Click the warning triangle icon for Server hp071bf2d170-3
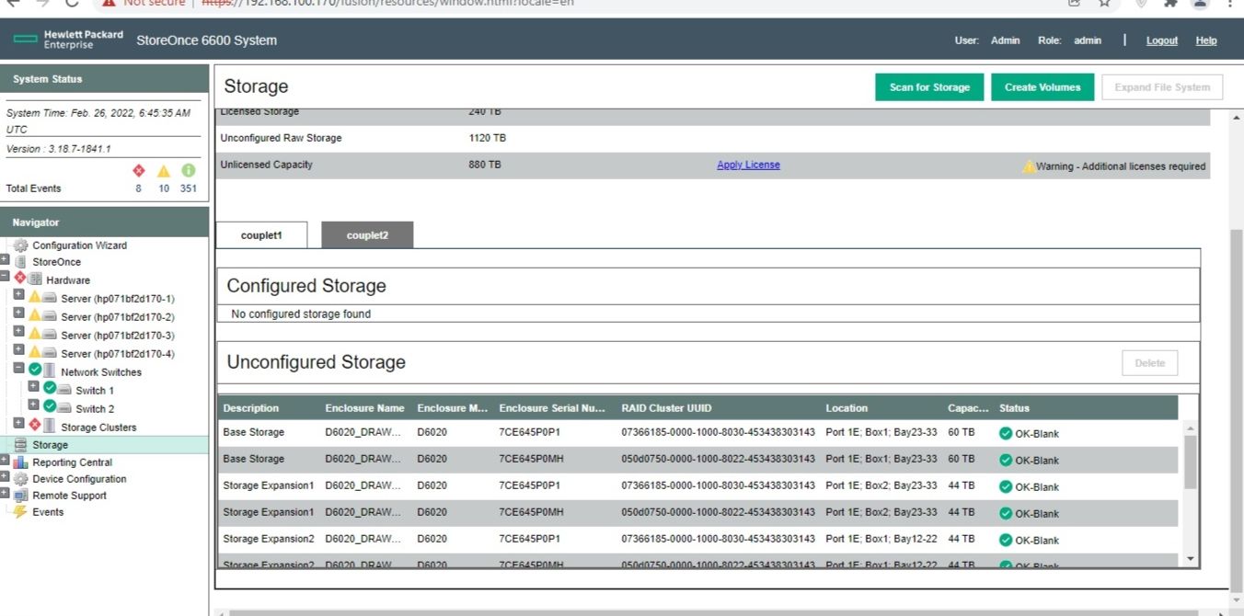The width and height of the screenshot is (1244, 616). [35, 334]
